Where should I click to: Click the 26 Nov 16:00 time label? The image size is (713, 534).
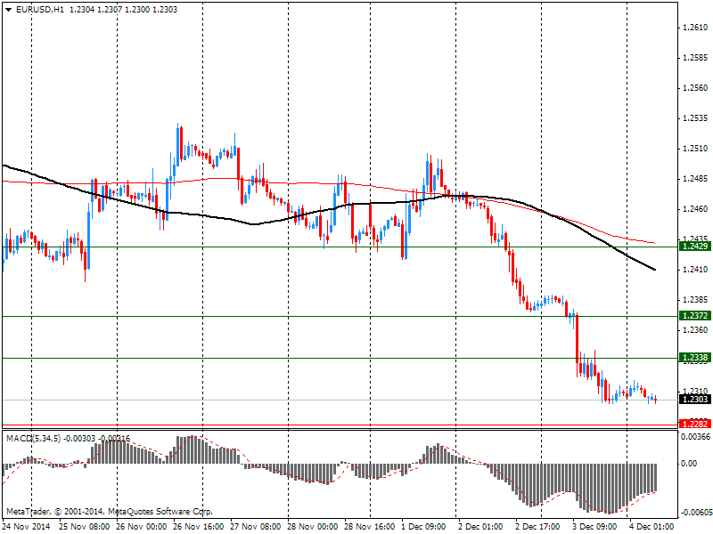click(198, 527)
